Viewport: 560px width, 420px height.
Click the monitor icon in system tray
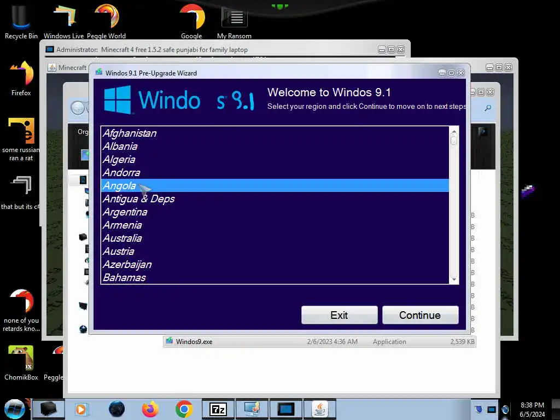pos(492,410)
